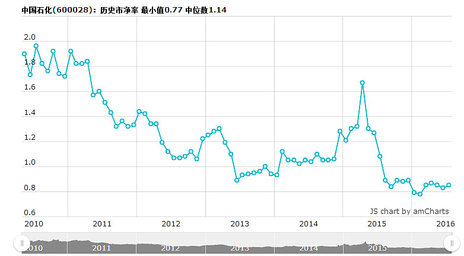Pick the lowest data point in early 2013
Viewport: 464px width, 256px height.
[x=236, y=180]
